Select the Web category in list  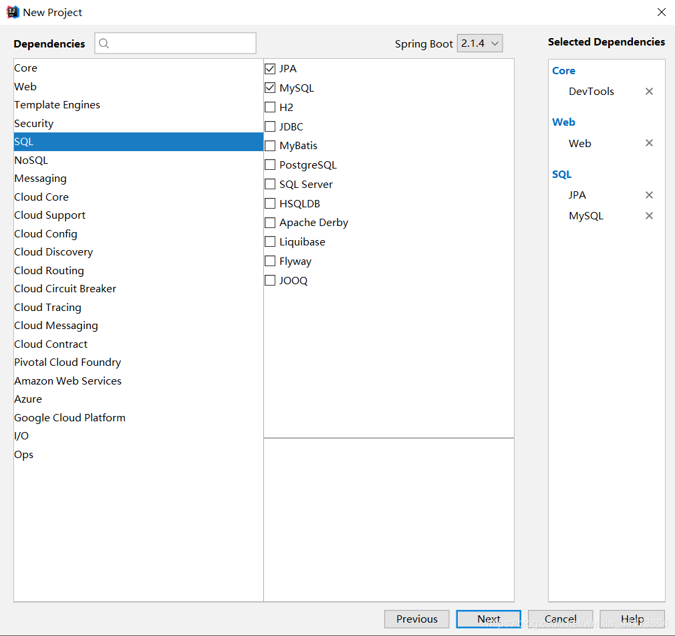point(138,87)
